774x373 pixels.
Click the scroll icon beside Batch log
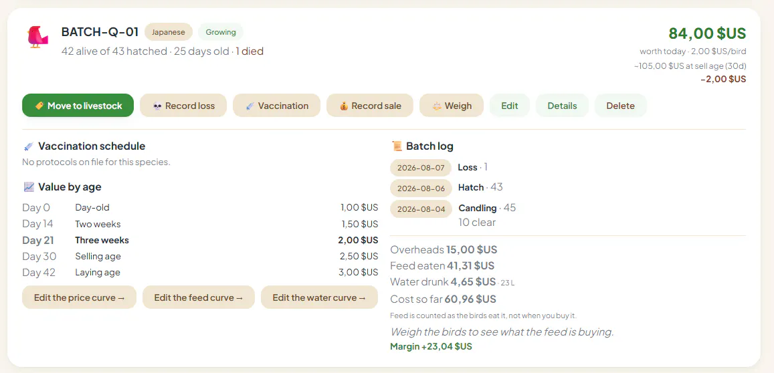pyautogui.click(x=397, y=146)
